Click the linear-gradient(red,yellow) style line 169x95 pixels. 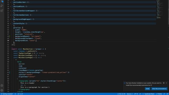[44, 73]
